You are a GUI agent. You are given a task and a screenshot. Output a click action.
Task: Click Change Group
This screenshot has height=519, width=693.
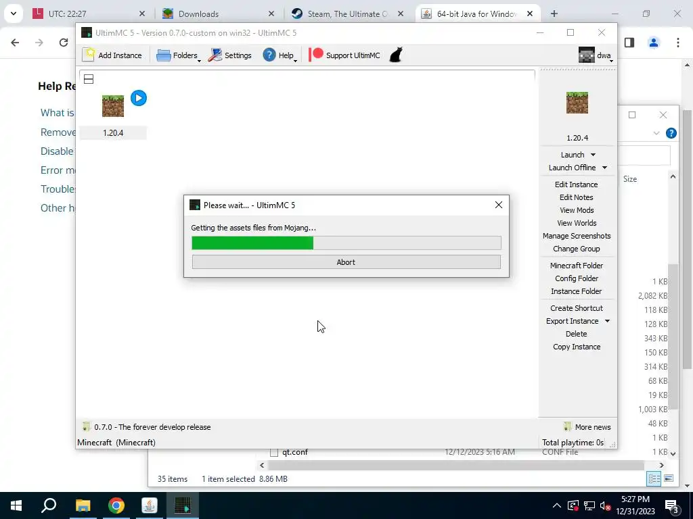577,249
